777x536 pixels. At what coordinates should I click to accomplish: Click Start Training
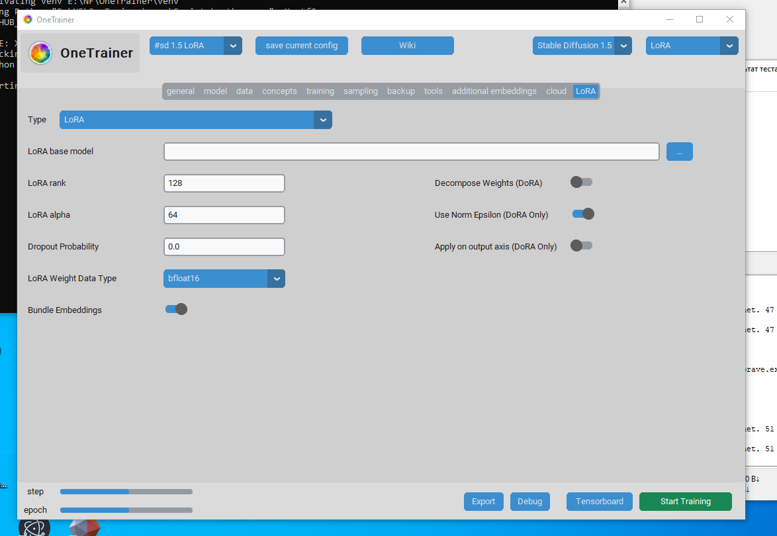pyautogui.click(x=685, y=502)
